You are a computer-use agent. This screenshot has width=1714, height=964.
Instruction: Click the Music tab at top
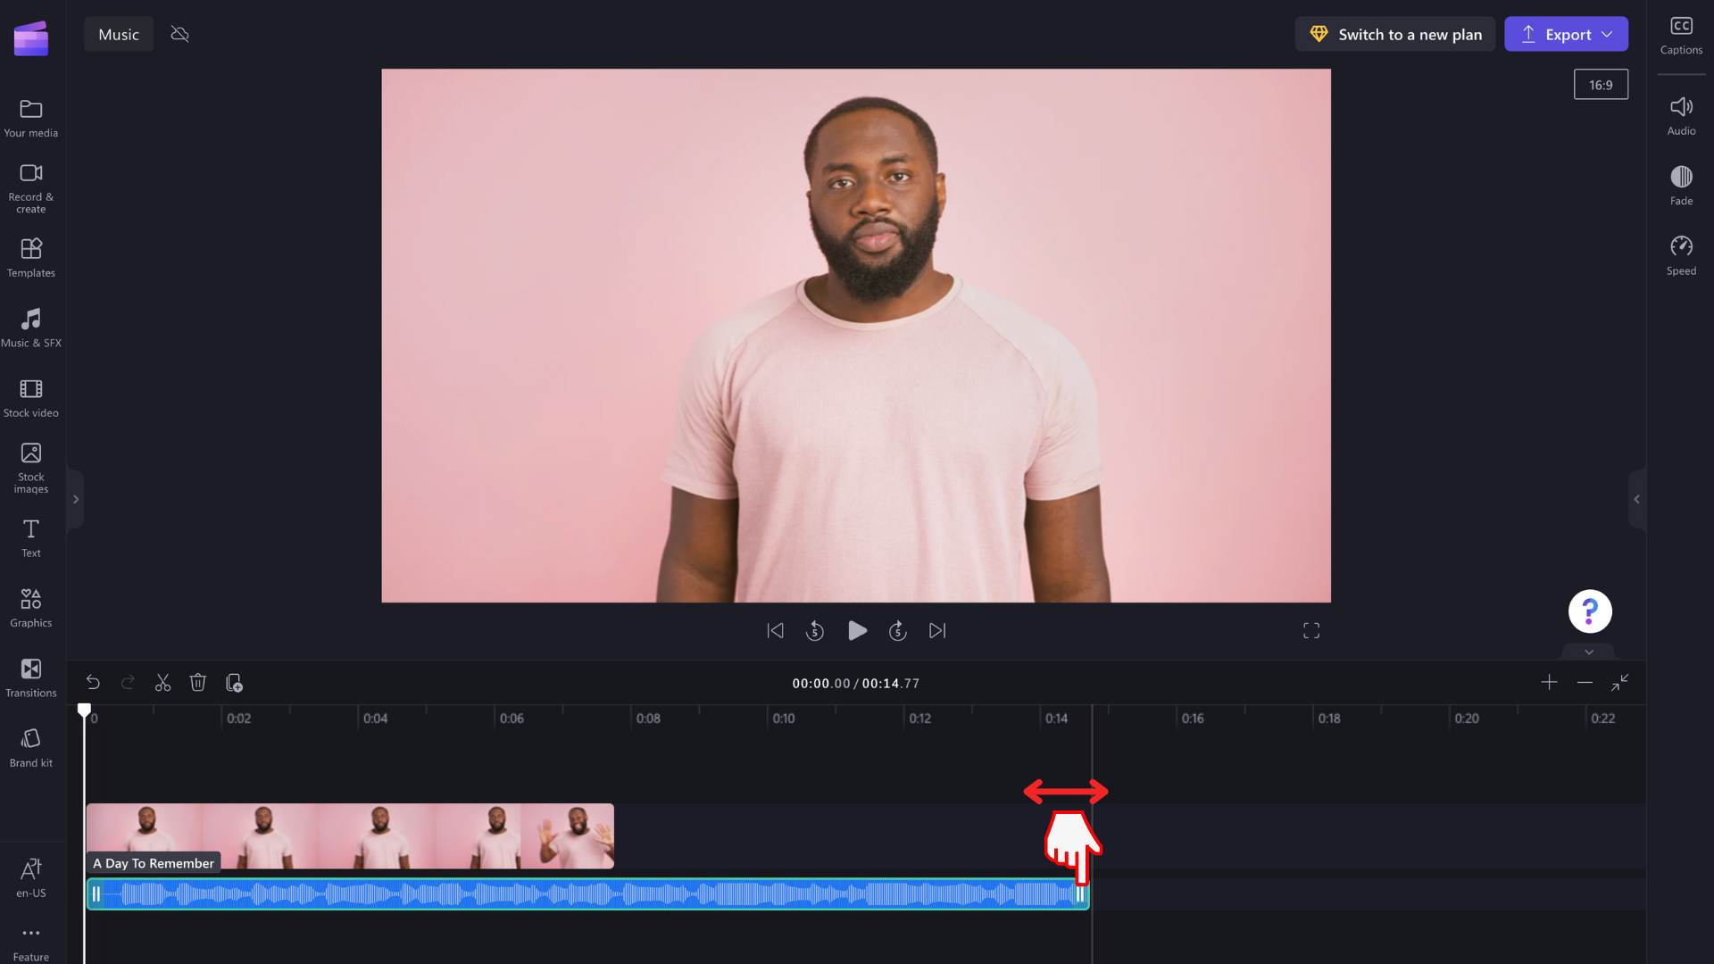118,34
